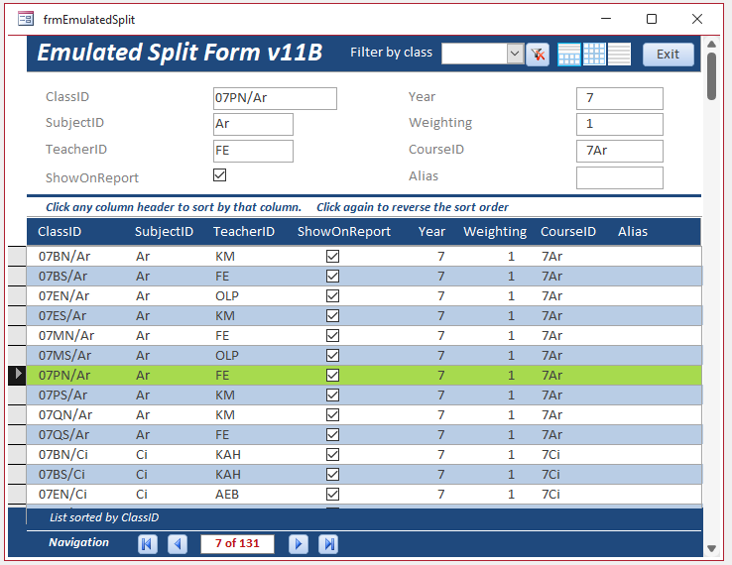Sort the list by the TeacherID column header
This screenshot has height=565, width=732.
244,231
